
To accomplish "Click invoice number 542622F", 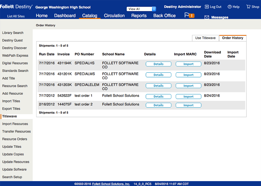I will coord(64,96).
